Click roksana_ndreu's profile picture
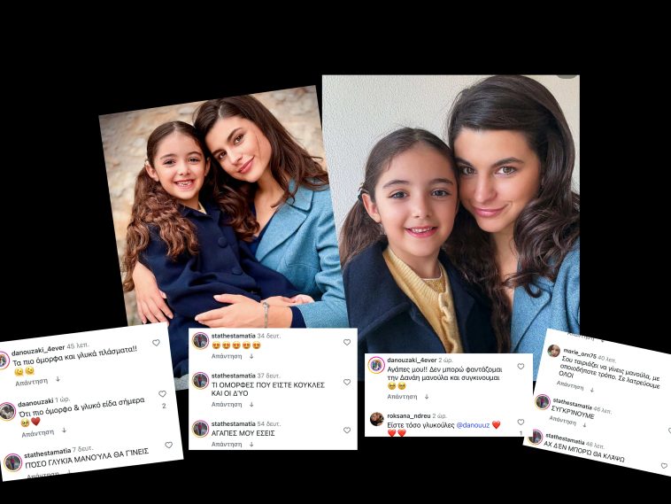The image size is (671, 504). tap(376, 419)
